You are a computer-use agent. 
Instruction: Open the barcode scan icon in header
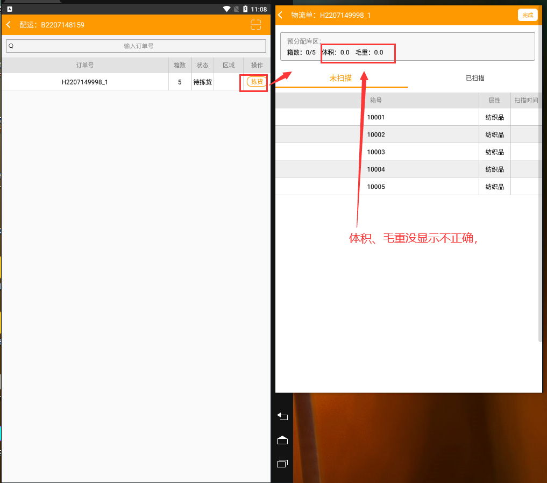click(x=255, y=25)
